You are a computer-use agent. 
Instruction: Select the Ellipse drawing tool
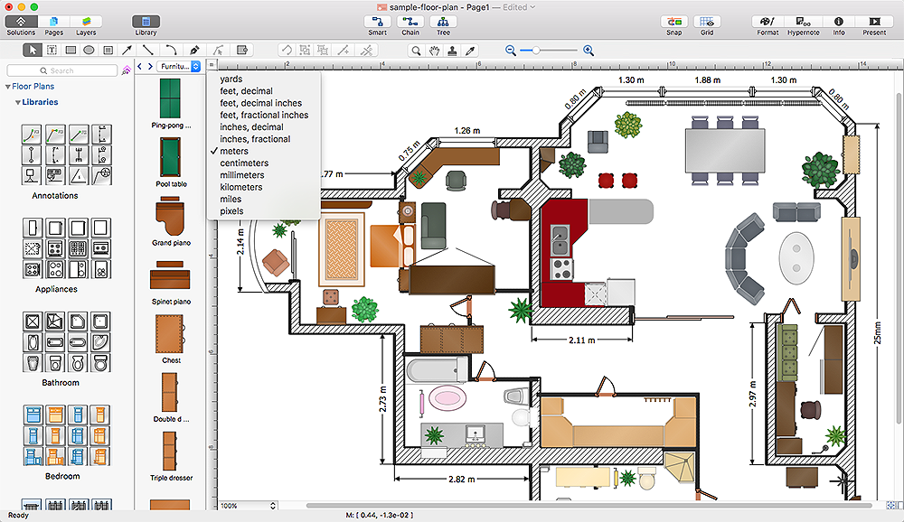coord(89,50)
